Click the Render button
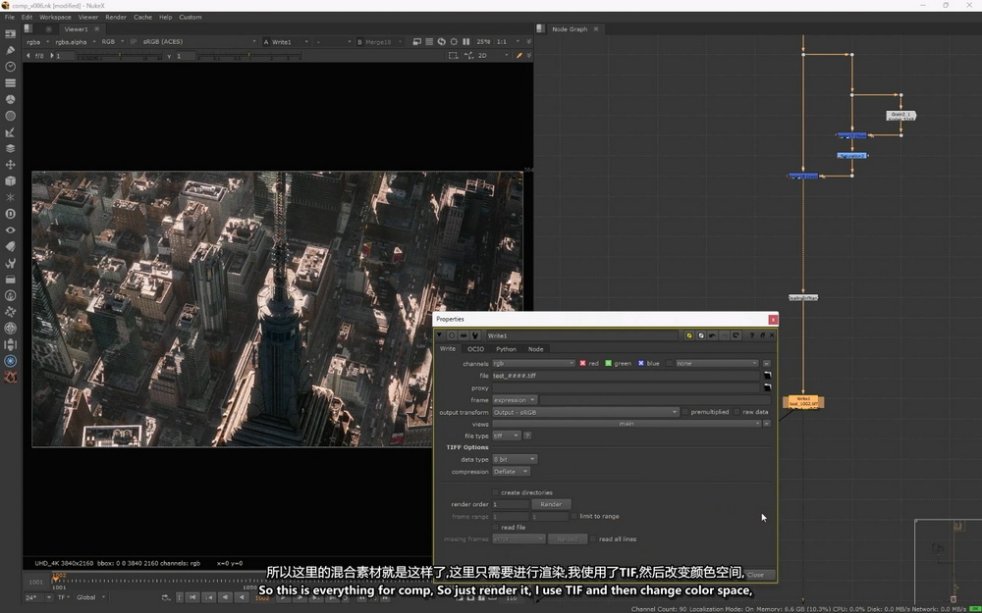The image size is (982, 613). (551, 504)
